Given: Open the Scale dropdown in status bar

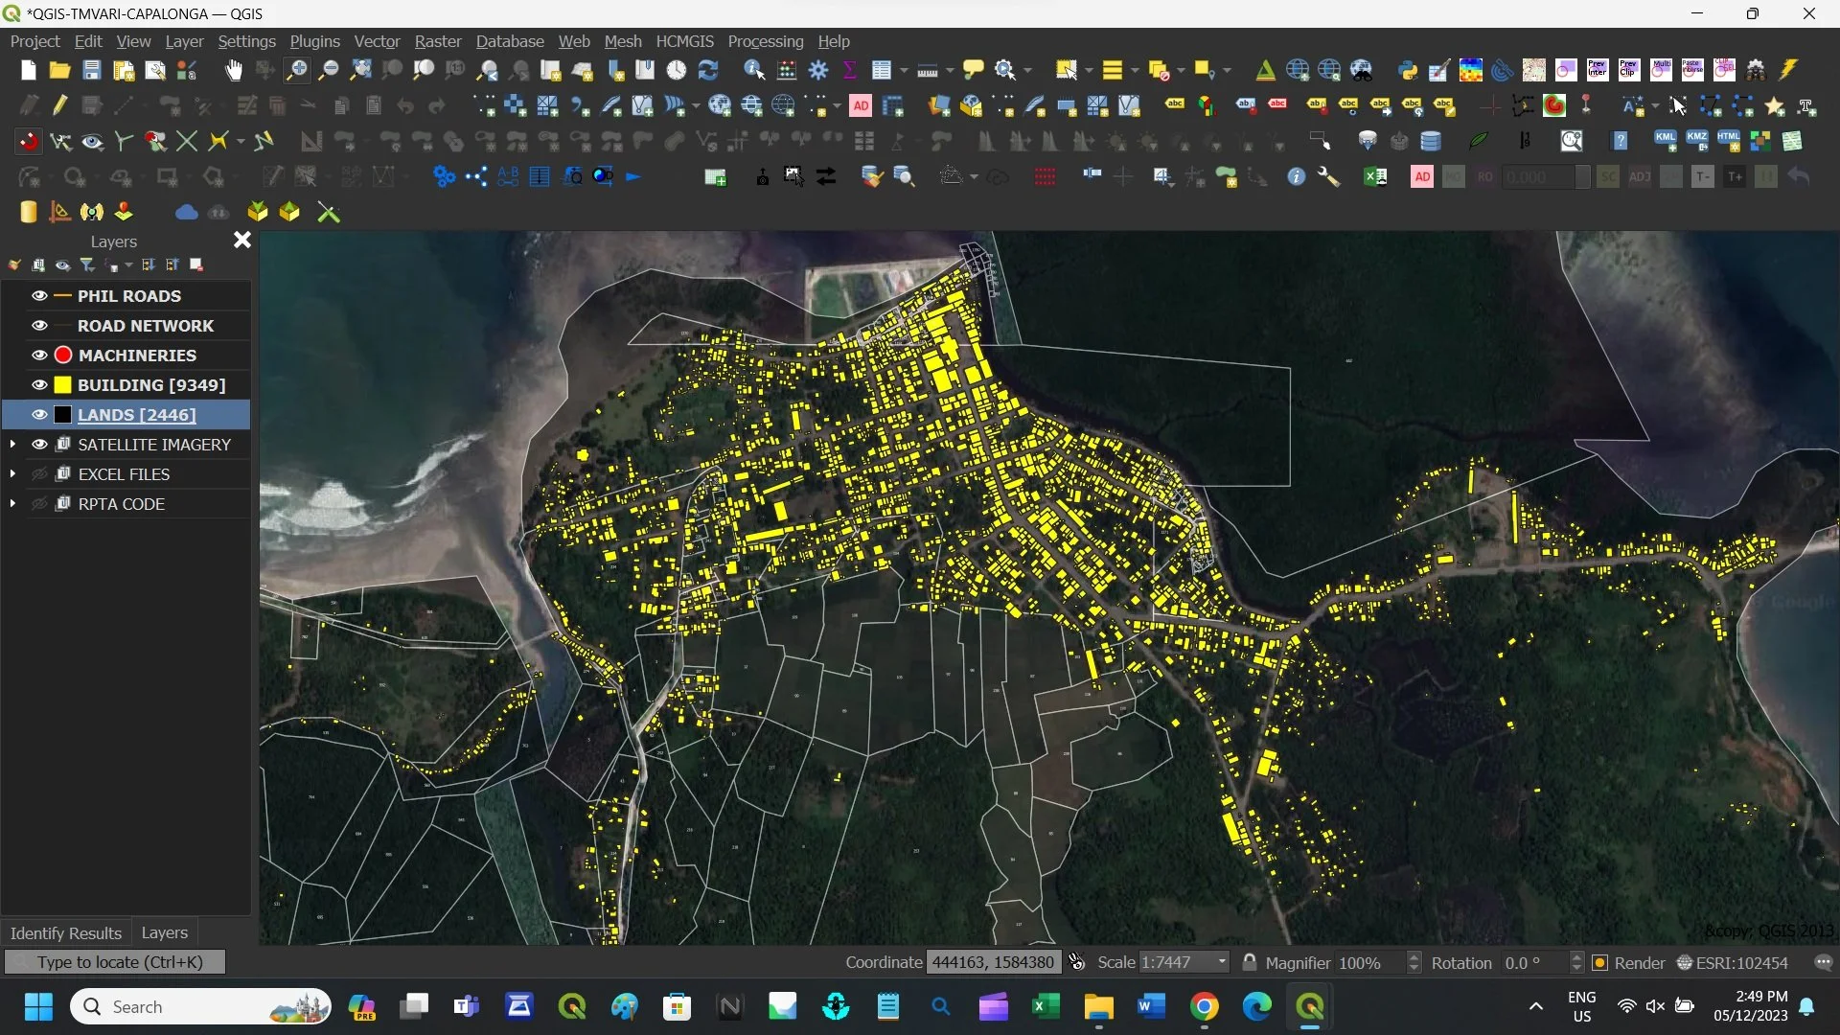Looking at the screenshot, I should (1222, 962).
